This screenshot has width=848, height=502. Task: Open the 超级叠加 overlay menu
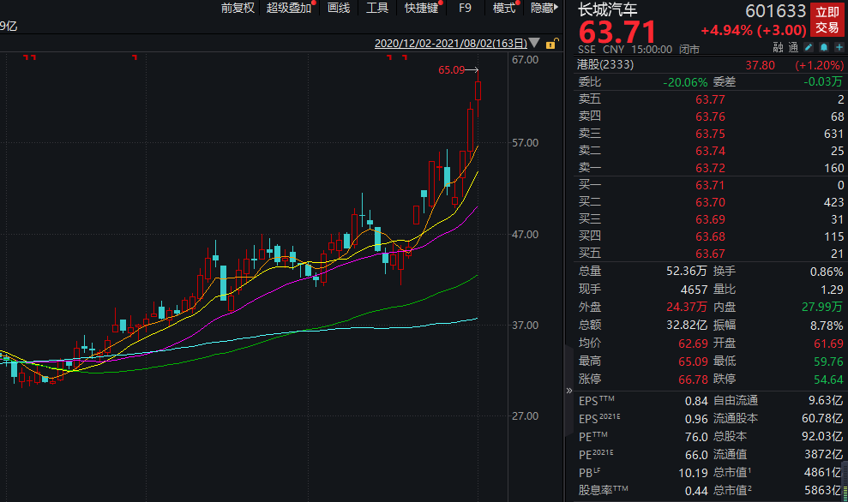click(289, 8)
